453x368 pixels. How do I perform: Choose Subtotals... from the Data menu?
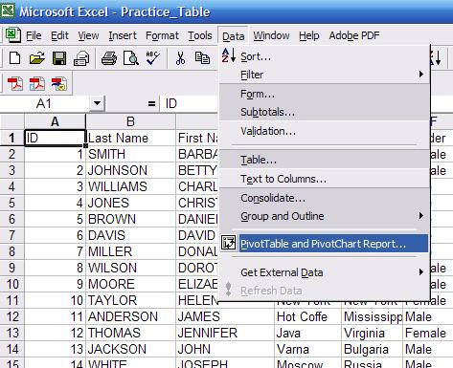point(324,112)
